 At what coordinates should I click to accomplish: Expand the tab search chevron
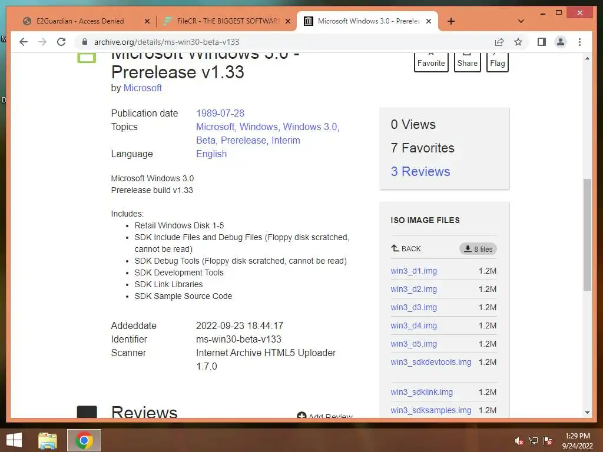pos(521,21)
